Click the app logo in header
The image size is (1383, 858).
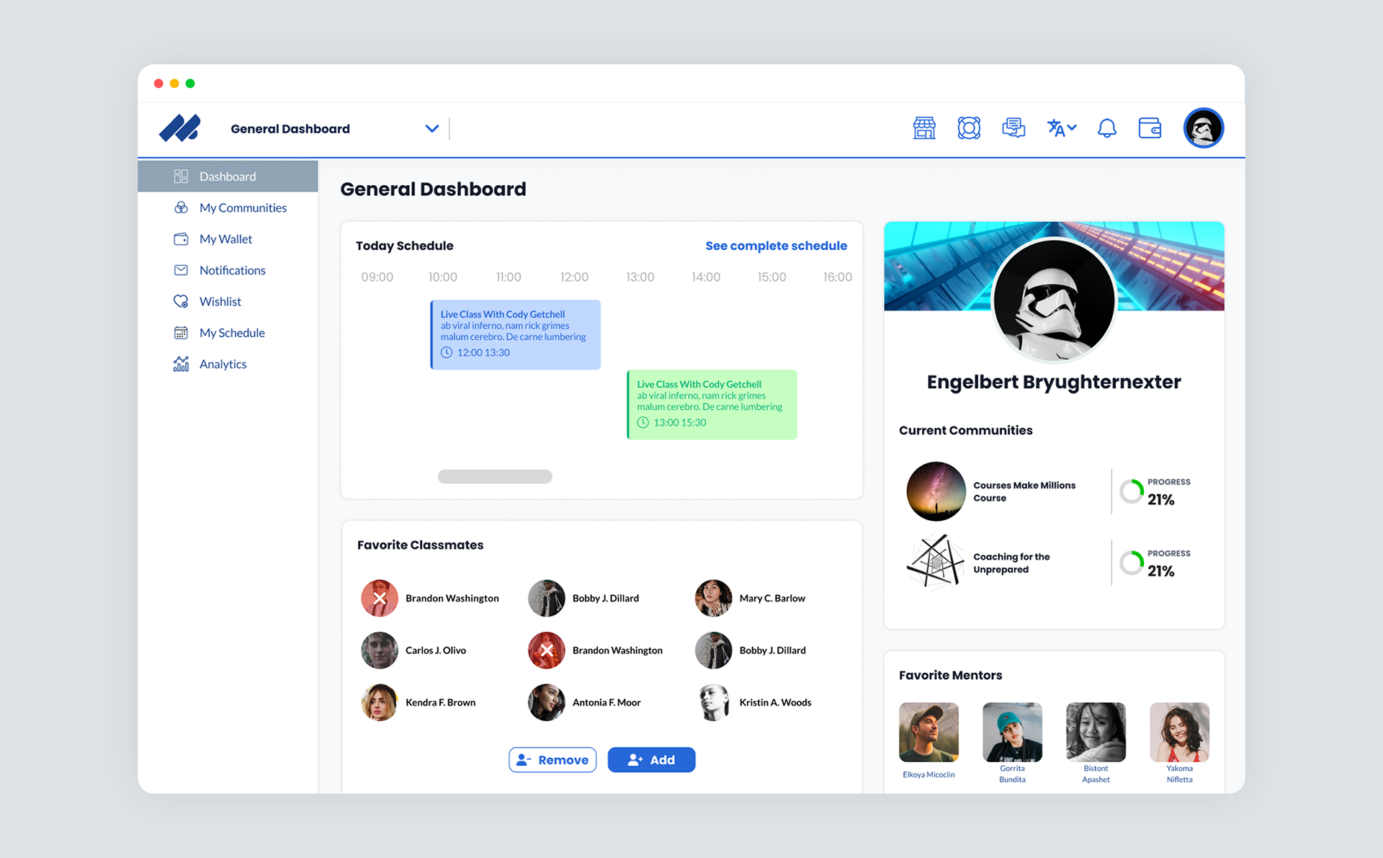(x=179, y=128)
